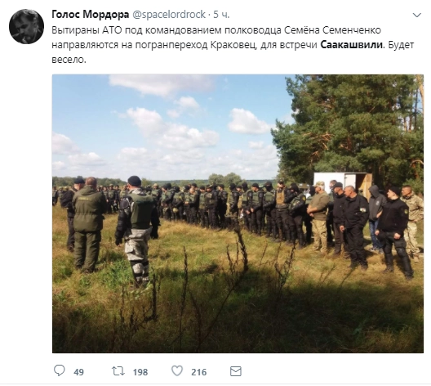This screenshot has height=386, width=431.
Task: Show the 198 retweets count
Action: [140, 372]
